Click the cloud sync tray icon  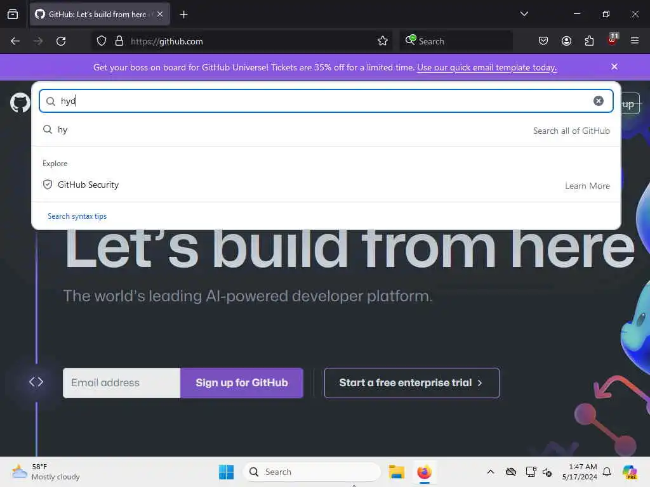(x=511, y=472)
